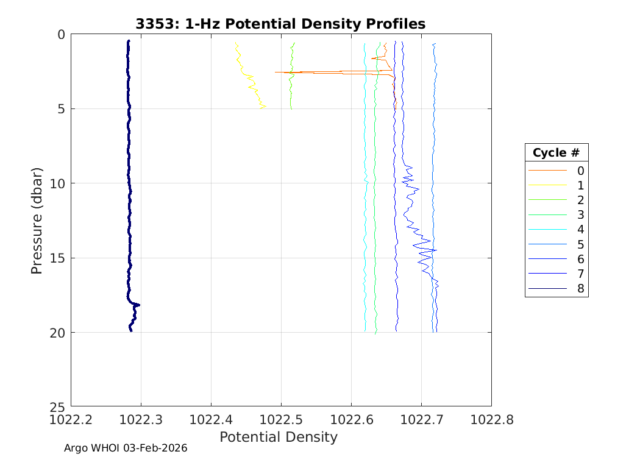Click legend label for cycle 5

[x=580, y=244]
